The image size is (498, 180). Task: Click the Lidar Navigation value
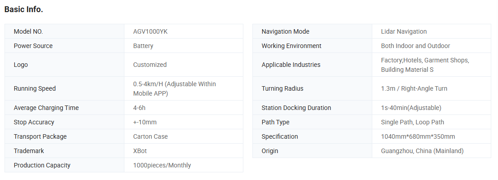[403, 31]
